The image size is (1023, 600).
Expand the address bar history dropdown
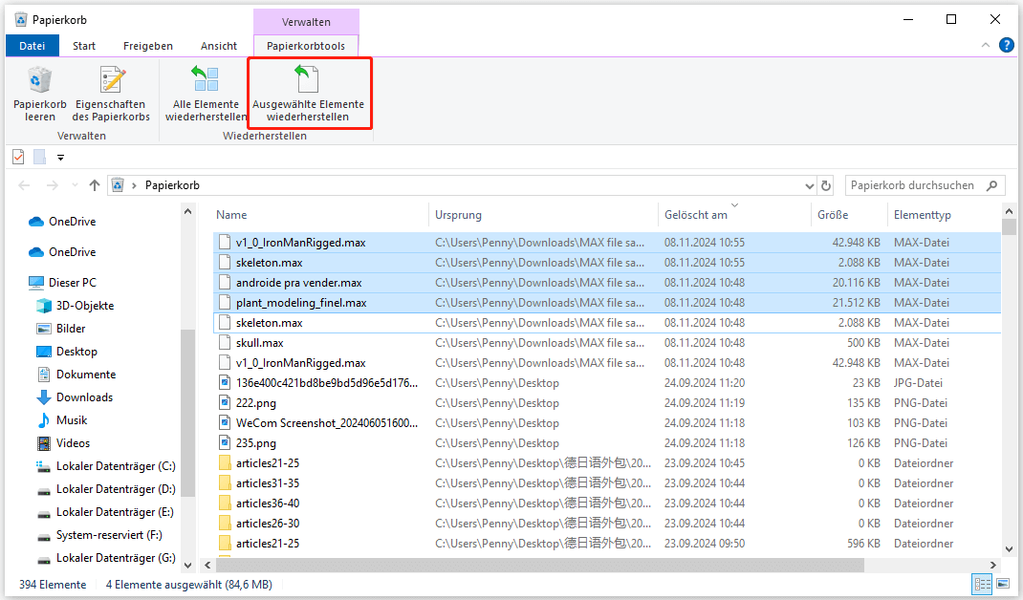pos(810,186)
